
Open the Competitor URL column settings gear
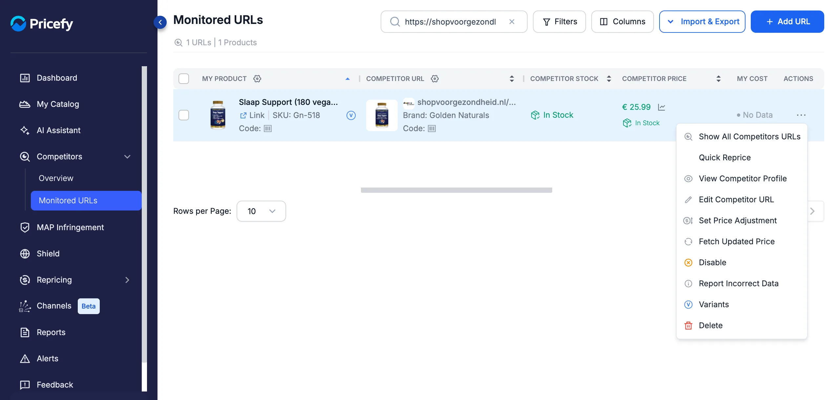(435, 79)
